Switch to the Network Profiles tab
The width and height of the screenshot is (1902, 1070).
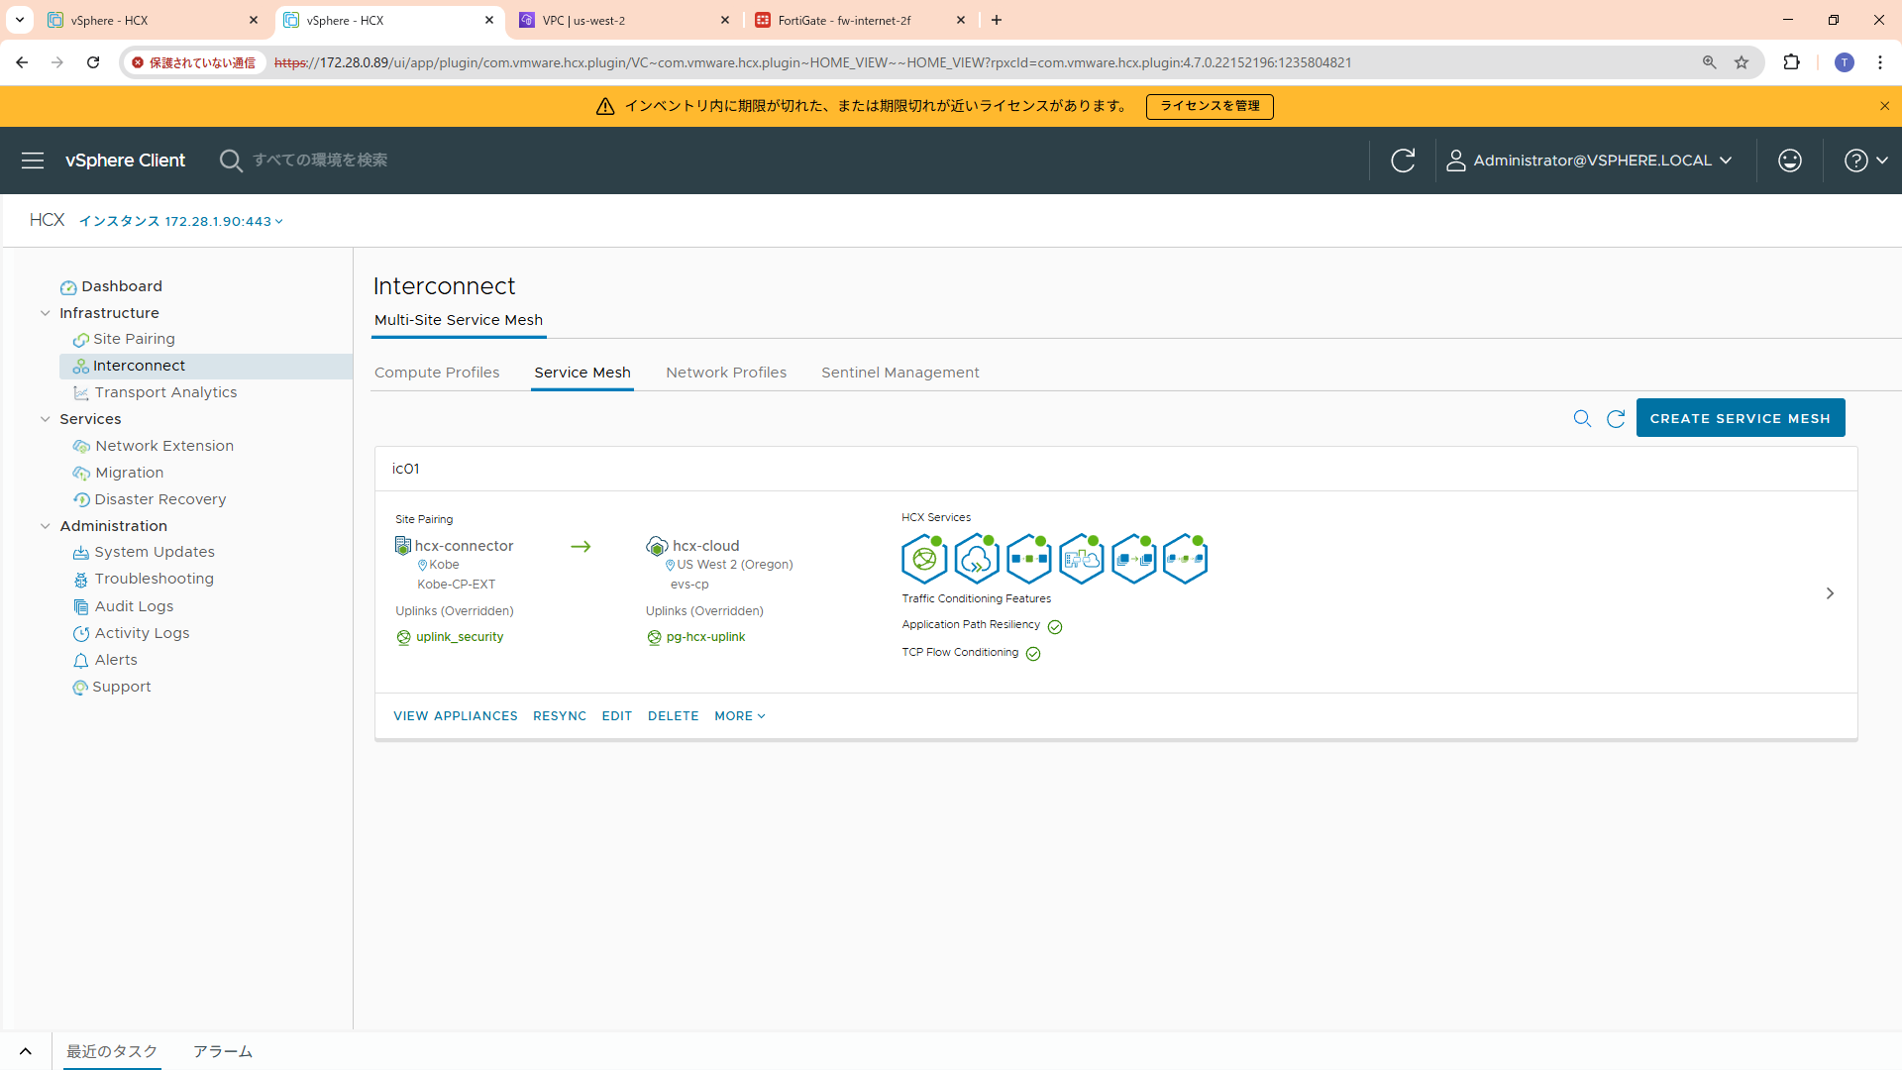(x=726, y=373)
